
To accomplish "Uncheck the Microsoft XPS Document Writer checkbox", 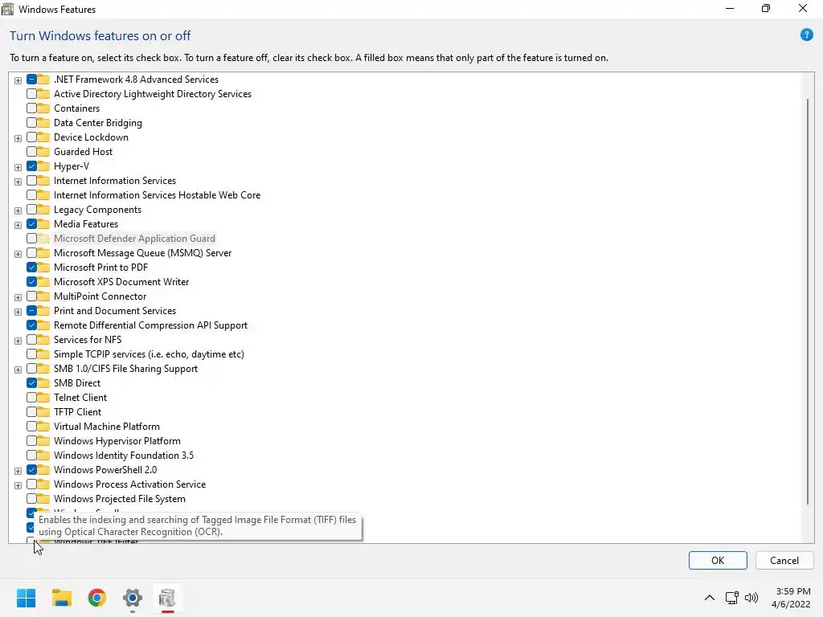I will (31, 282).
